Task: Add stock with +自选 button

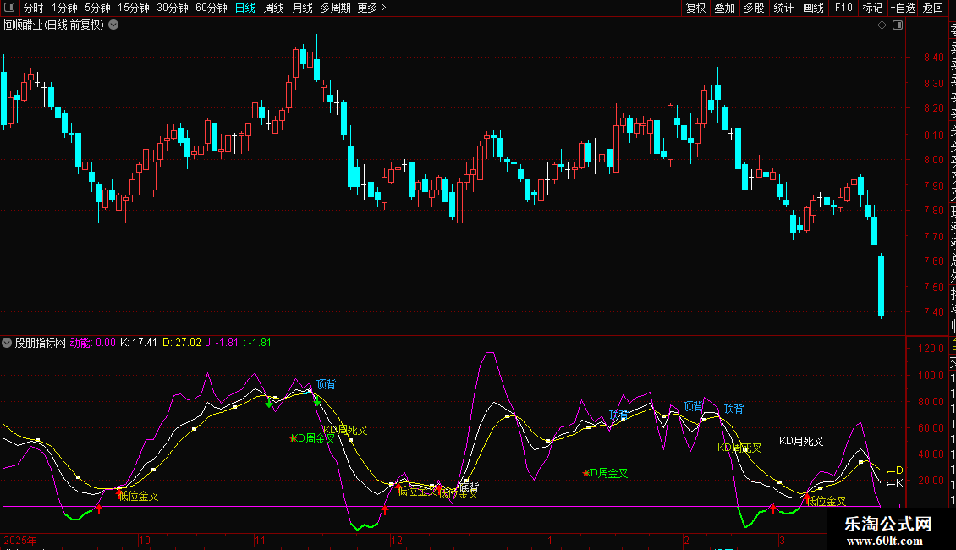Action: [x=903, y=8]
